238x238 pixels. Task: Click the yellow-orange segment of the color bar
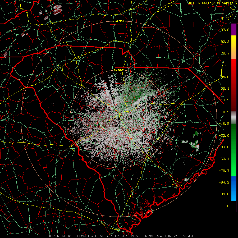pos(234,47)
